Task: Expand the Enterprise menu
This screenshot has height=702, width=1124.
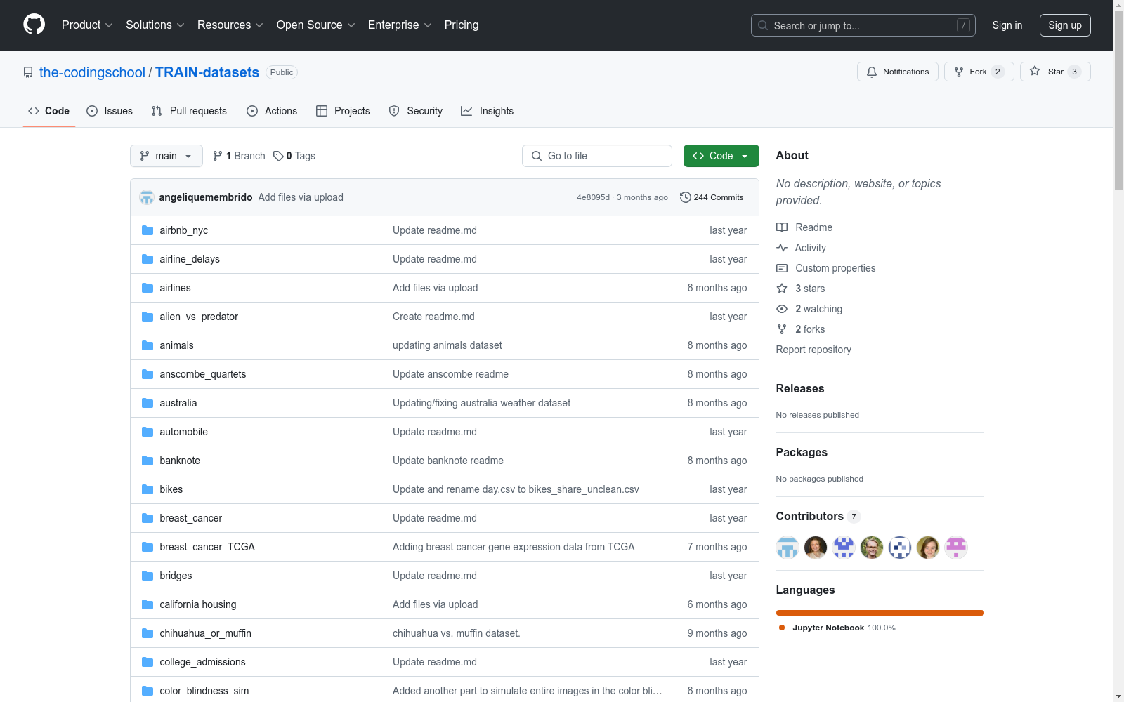Action: click(x=400, y=25)
